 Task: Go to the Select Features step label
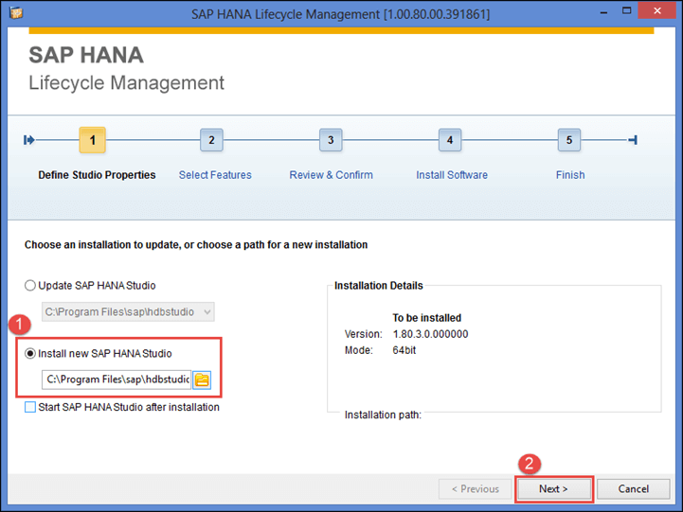[x=215, y=175]
